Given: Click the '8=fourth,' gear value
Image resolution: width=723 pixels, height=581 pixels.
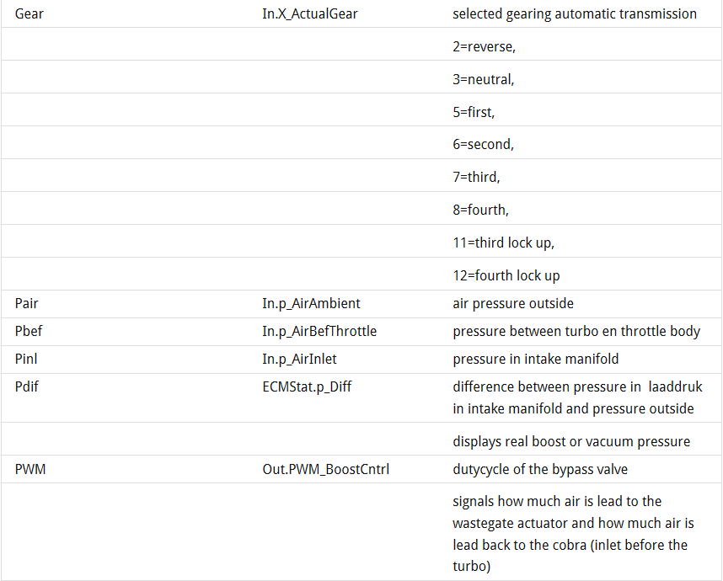Looking at the screenshot, I should (480, 210).
